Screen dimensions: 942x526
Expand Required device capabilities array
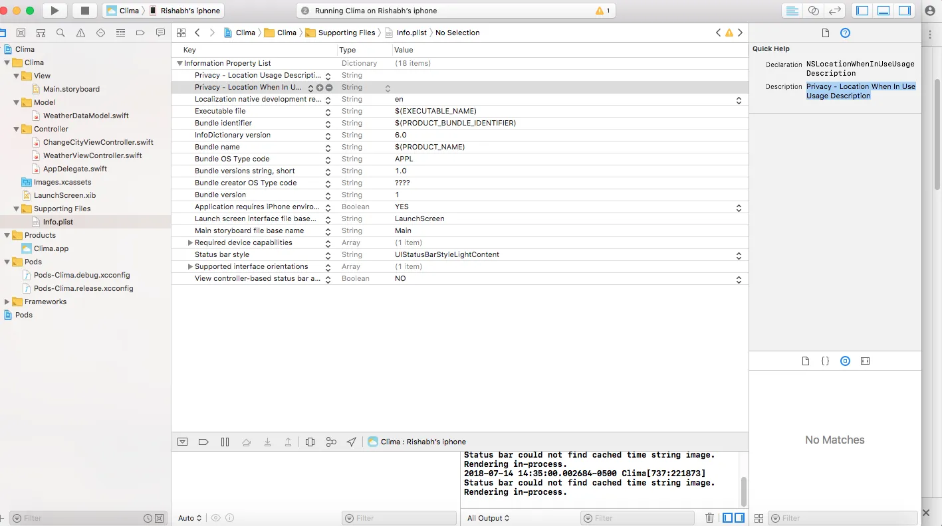(x=190, y=242)
